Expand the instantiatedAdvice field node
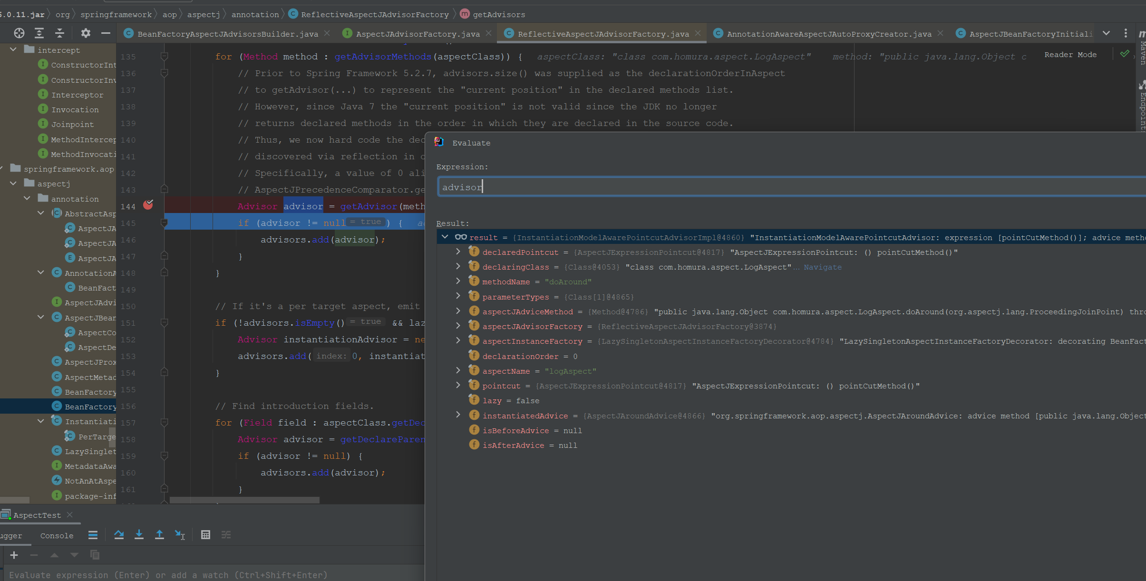1146x581 pixels. coord(458,415)
